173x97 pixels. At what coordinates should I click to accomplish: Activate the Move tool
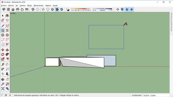click(3, 50)
